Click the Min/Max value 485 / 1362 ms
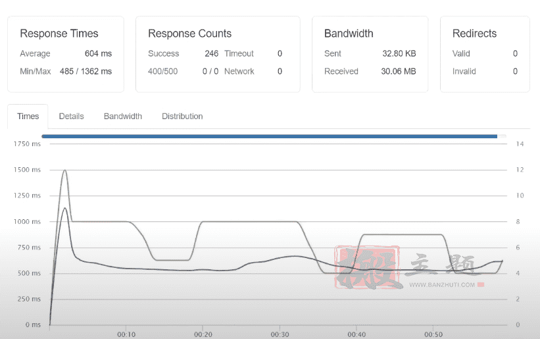This screenshot has height=339, width=540. 86,71
